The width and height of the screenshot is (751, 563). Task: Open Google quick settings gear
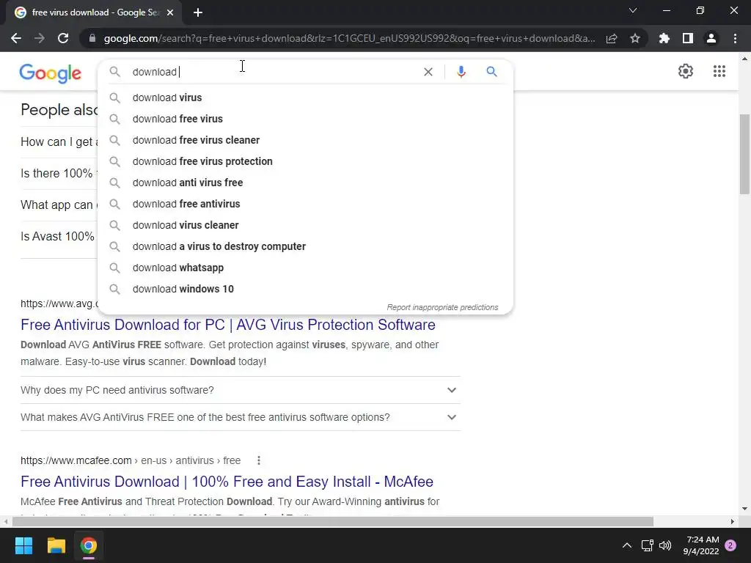pyautogui.click(x=686, y=71)
